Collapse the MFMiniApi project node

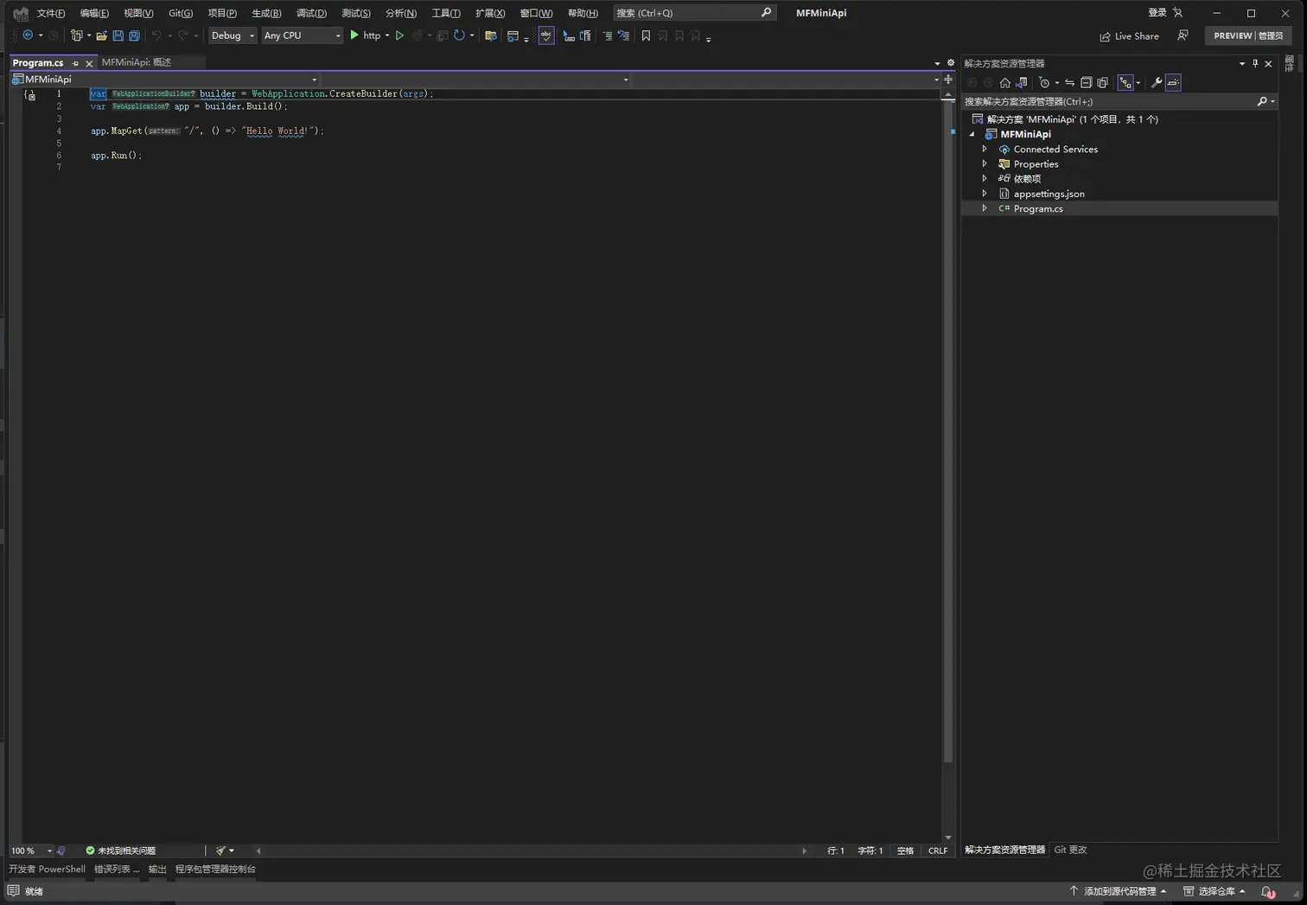coord(972,135)
